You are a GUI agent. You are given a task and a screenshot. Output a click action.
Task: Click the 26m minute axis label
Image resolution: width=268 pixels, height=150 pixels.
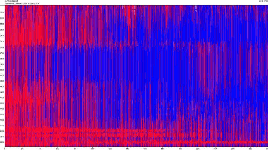click(233, 149)
